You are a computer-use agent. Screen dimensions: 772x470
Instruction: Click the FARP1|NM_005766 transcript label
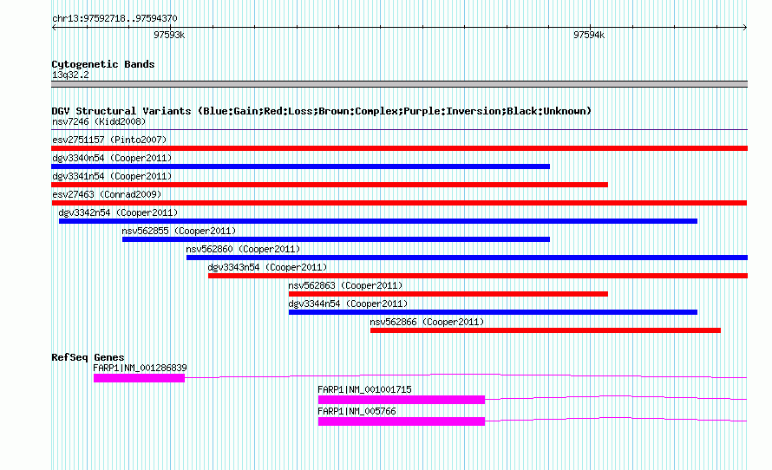tap(357, 411)
